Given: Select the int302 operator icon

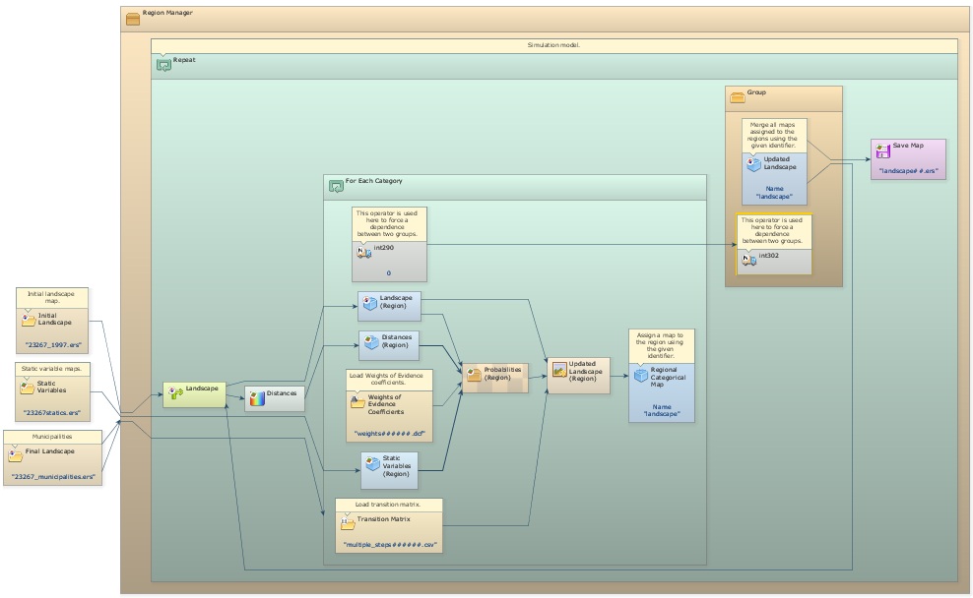Looking at the screenshot, I should pos(748,259).
